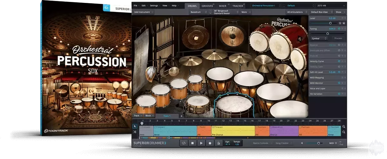The width and height of the screenshot is (387, 159).
Task: Open the Bassdrum instrument selector
Action: point(199,12)
